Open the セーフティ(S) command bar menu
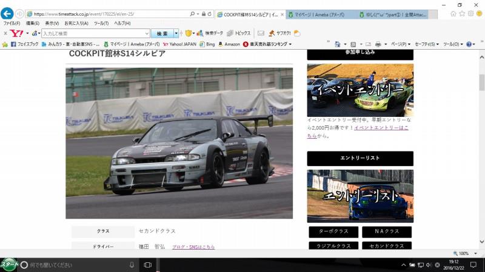 point(427,44)
